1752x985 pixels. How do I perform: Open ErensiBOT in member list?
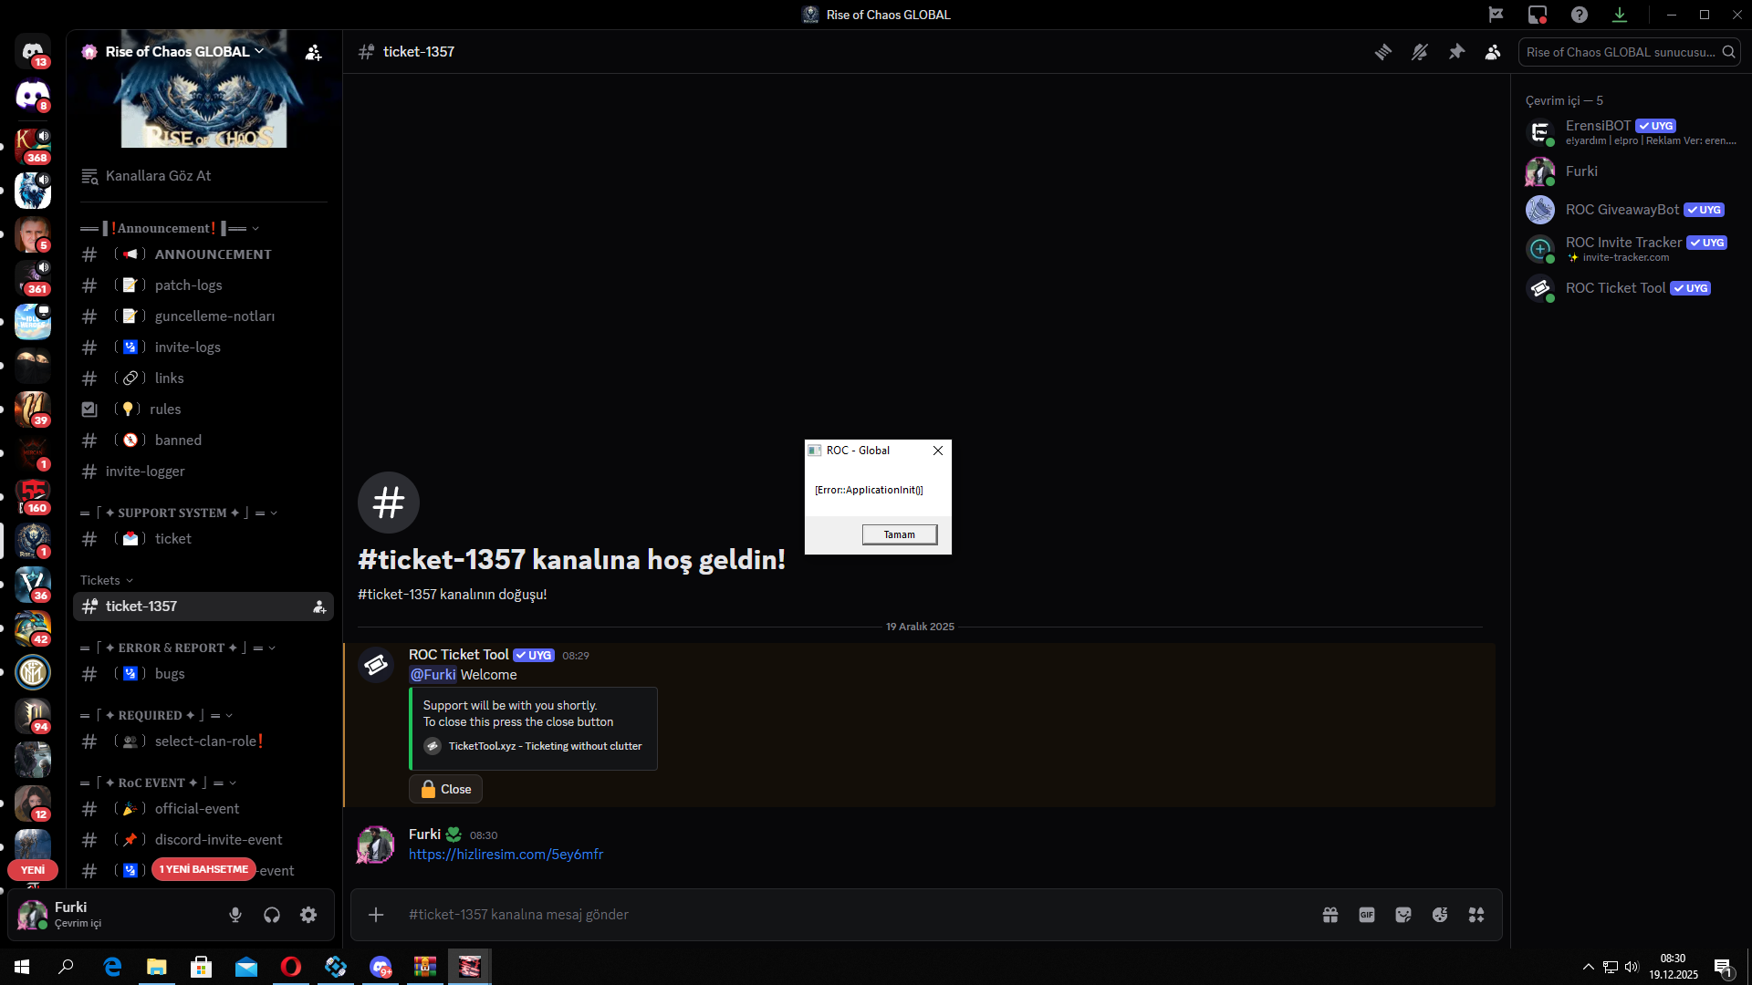coord(1630,132)
